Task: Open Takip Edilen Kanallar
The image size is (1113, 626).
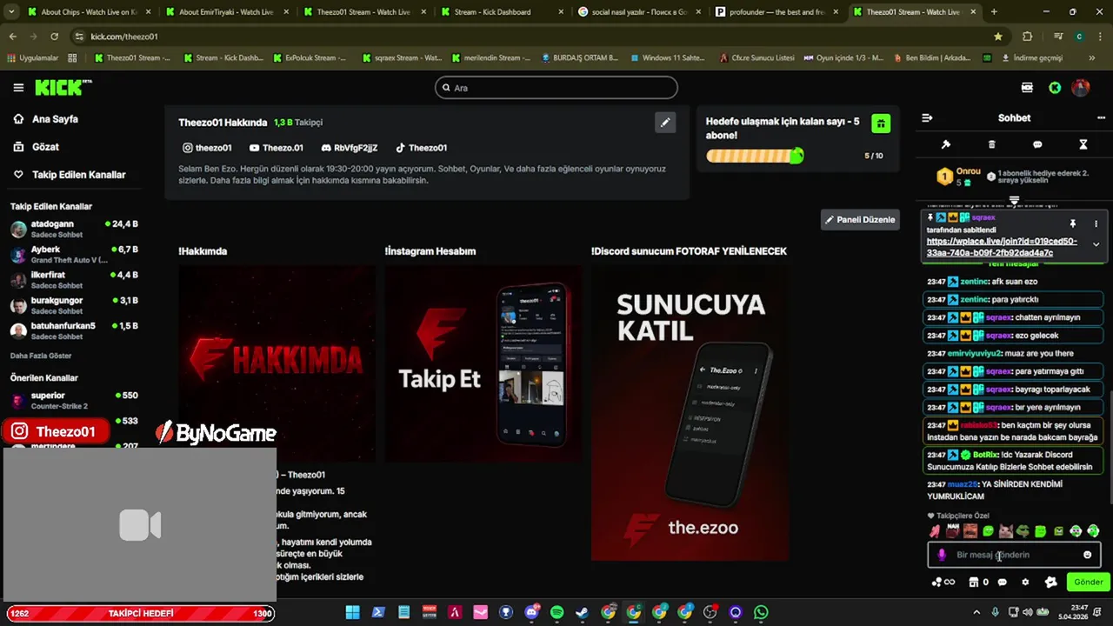Action: point(70,175)
